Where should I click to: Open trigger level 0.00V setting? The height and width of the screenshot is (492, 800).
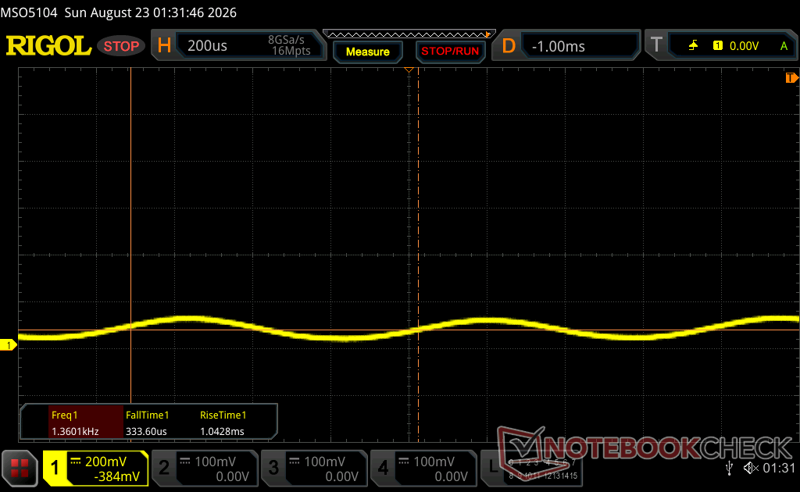point(744,46)
